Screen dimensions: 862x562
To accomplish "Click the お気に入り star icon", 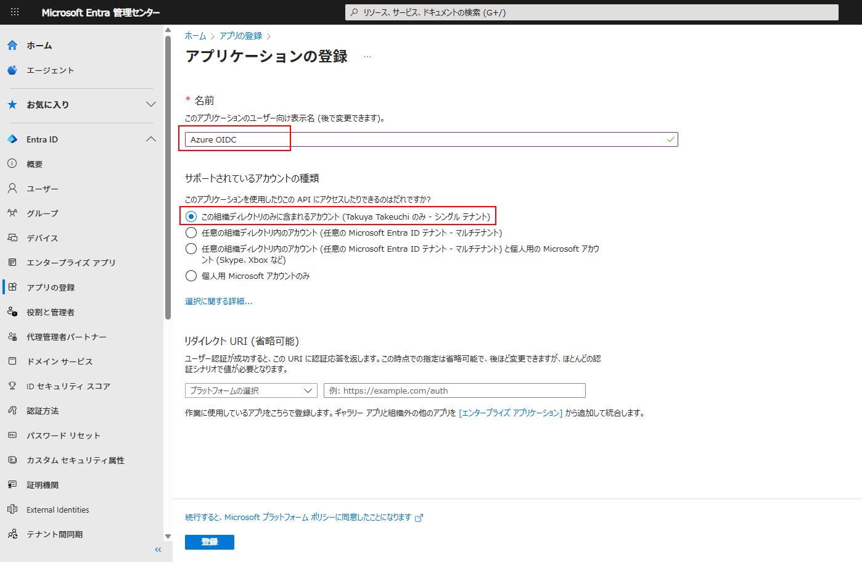I will pyautogui.click(x=12, y=104).
